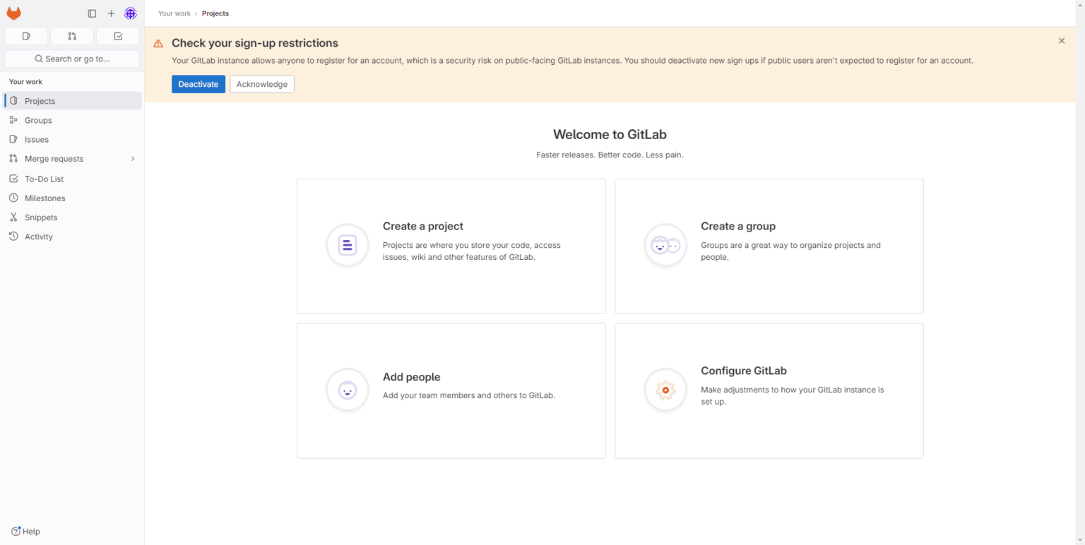The height and width of the screenshot is (545, 1085).
Task: Click the Welcome to GitLab heading
Action: (610, 134)
